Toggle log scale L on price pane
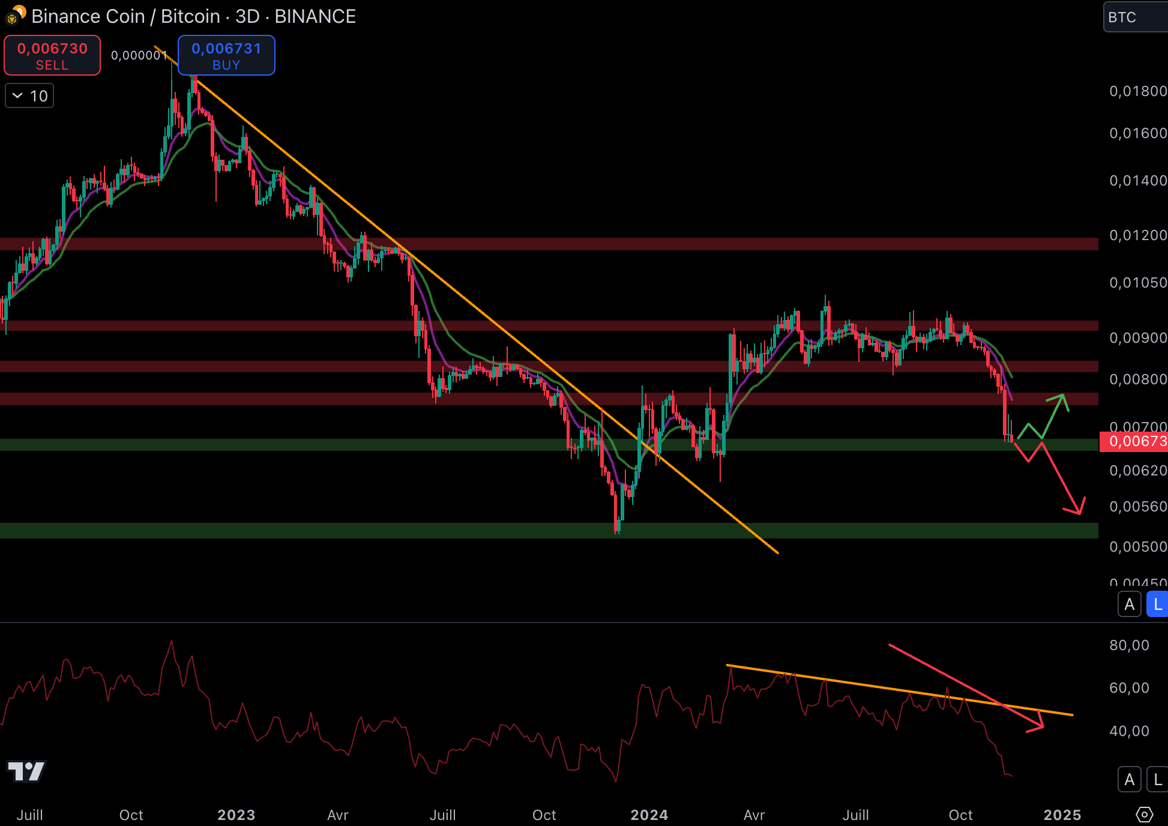 (x=1157, y=604)
